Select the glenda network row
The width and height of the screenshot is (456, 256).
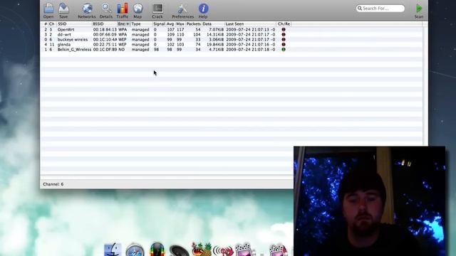coord(231,44)
